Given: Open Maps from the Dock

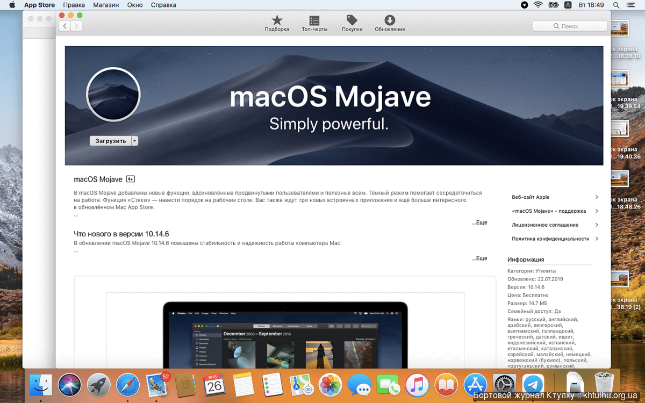Looking at the screenshot, I should pyautogui.click(x=302, y=385).
